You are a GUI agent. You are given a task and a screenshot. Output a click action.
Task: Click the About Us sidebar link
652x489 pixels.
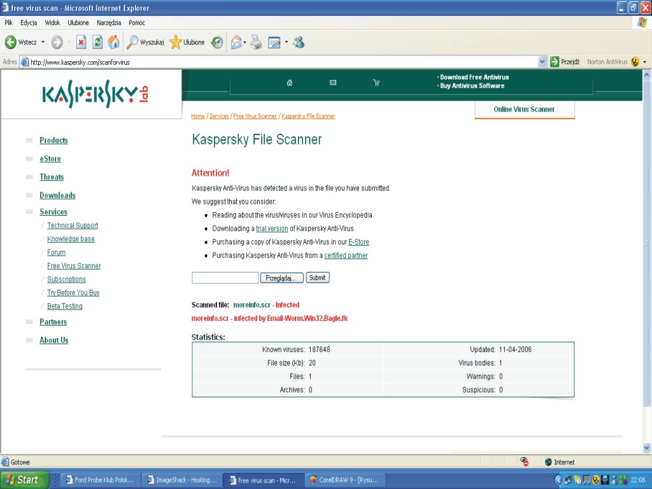tap(54, 340)
